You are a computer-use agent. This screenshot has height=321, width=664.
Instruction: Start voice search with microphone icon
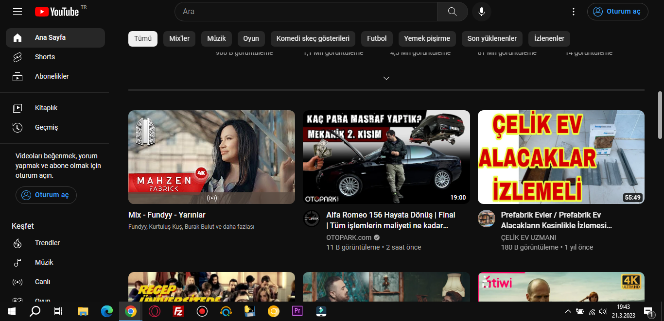[x=482, y=12]
